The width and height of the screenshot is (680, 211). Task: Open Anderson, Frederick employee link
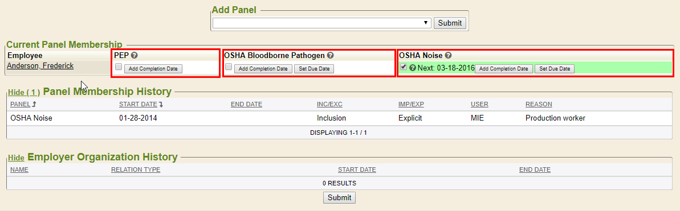coord(40,66)
